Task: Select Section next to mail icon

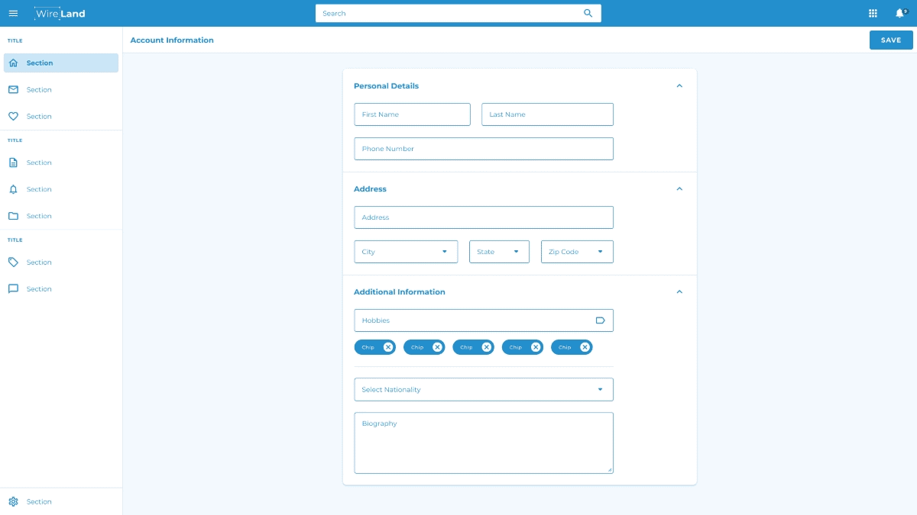Action: [39, 90]
